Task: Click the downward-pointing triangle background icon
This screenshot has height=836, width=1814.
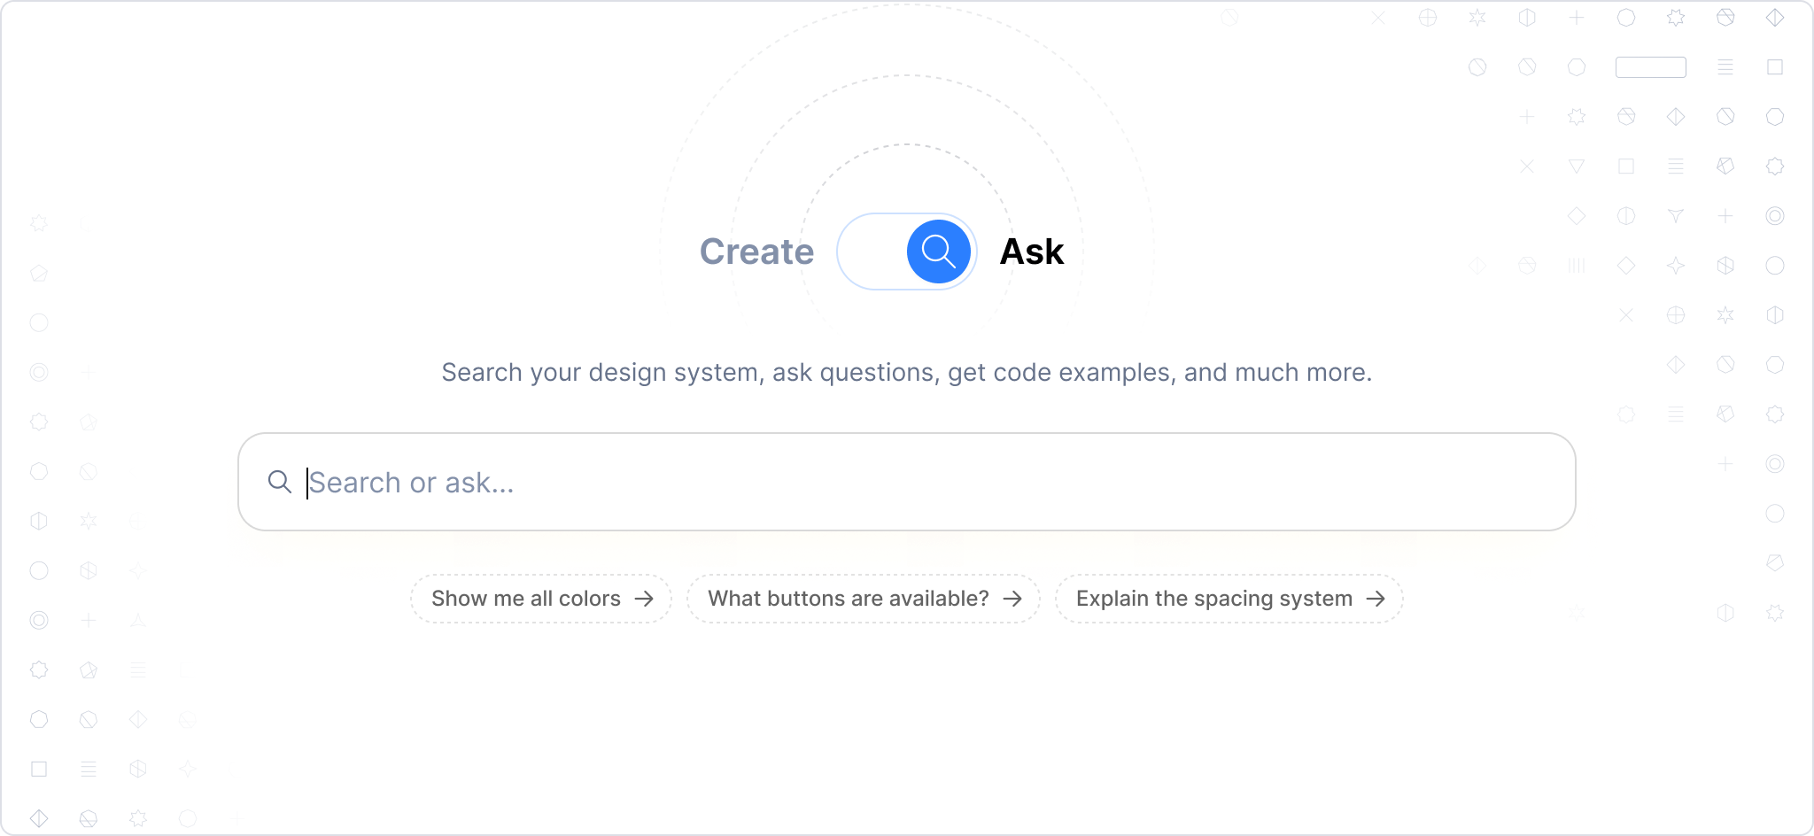Action: pos(1577,166)
